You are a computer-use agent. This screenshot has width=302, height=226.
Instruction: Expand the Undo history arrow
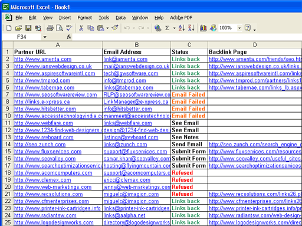pos(134,28)
